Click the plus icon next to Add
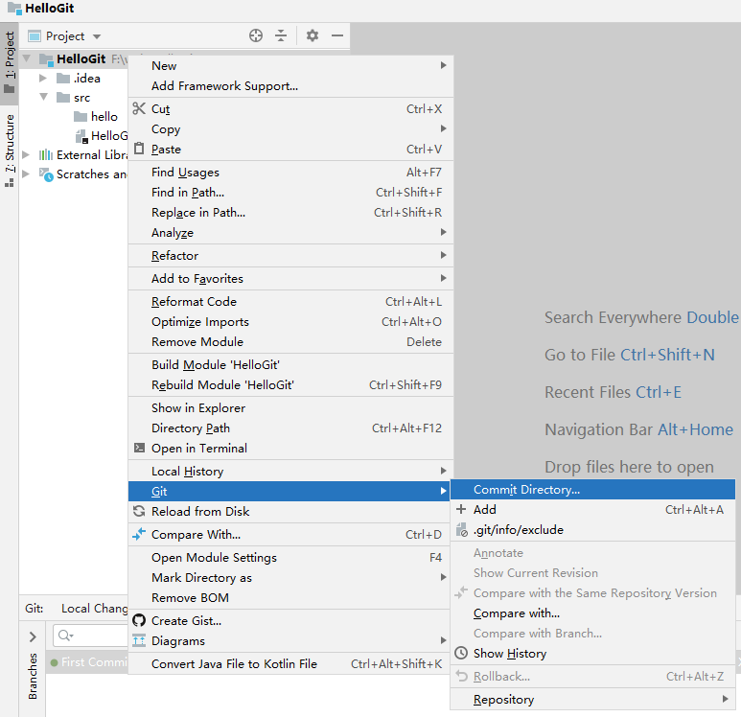The width and height of the screenshot is (741, 717). (461, 509)
